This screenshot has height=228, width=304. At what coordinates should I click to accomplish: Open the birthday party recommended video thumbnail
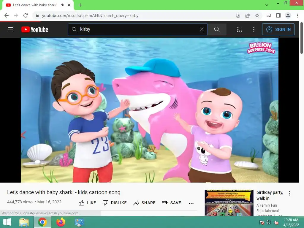229,203
